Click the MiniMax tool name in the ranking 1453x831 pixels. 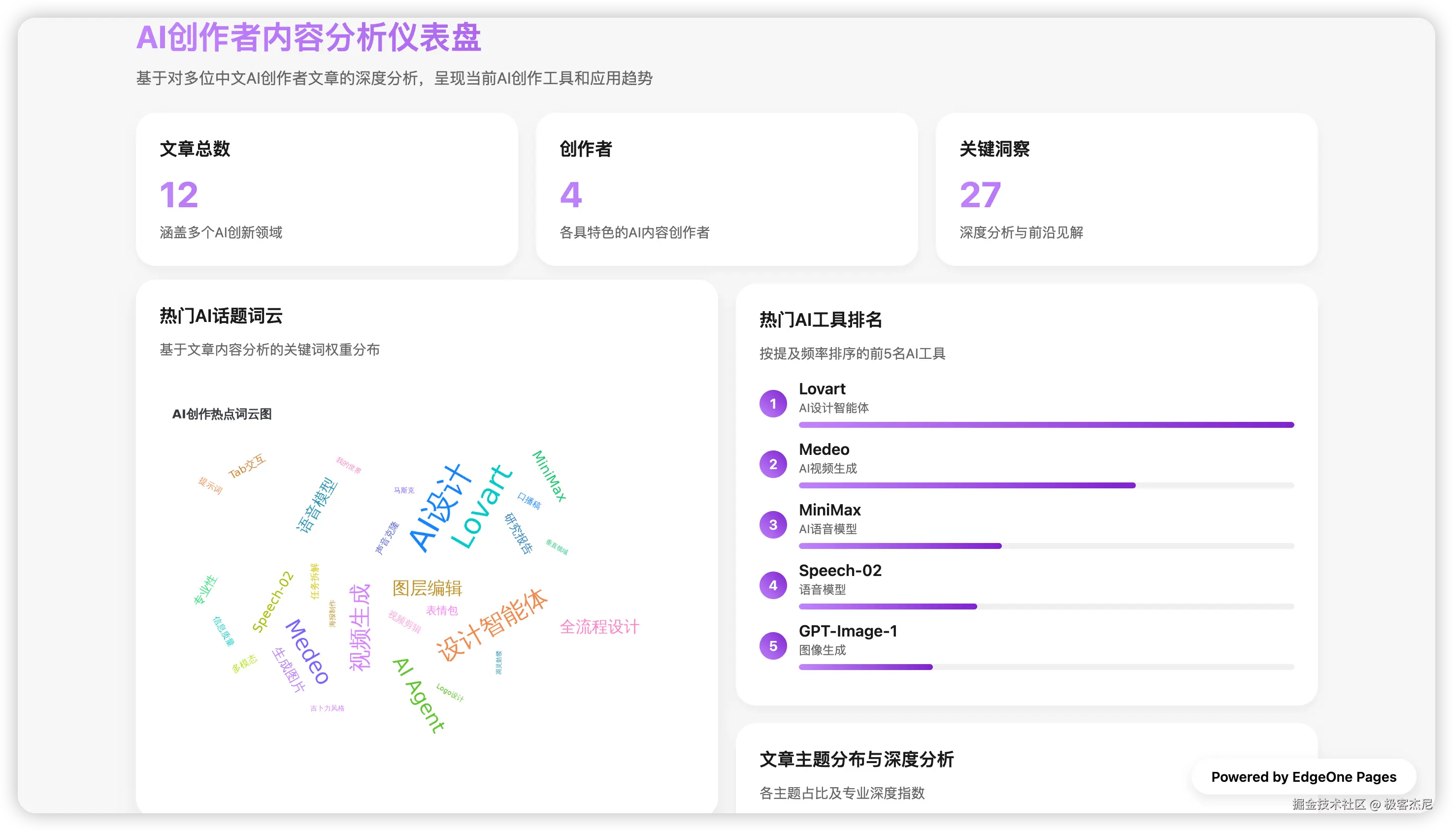(x=829, y=510)
